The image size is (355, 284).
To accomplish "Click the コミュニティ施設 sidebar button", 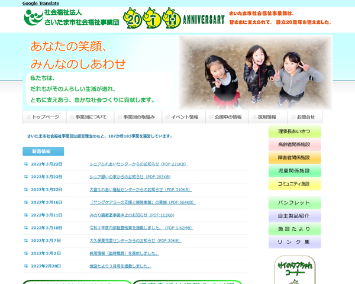I will tap(295, 184).
